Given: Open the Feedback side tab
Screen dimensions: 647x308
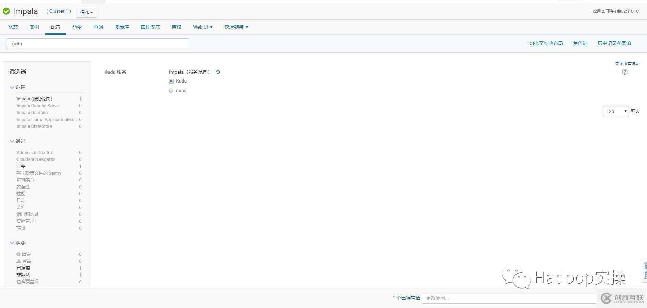Looking at the screenshot, I should point(645,271).
